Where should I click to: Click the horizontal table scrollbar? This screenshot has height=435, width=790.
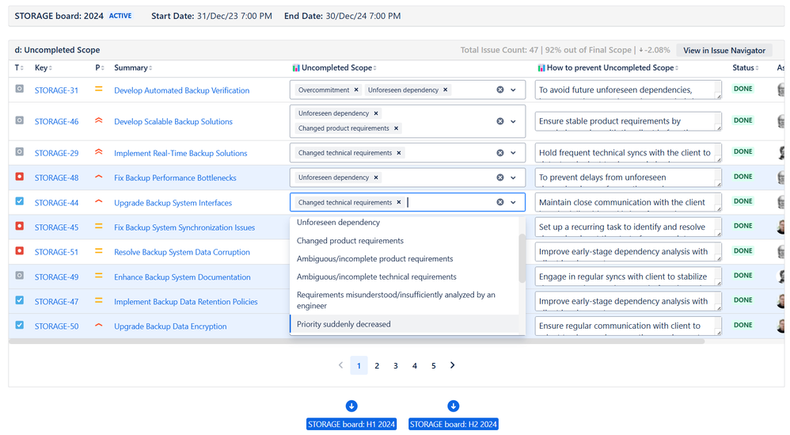pyautogui.click(x=356, y=342)
